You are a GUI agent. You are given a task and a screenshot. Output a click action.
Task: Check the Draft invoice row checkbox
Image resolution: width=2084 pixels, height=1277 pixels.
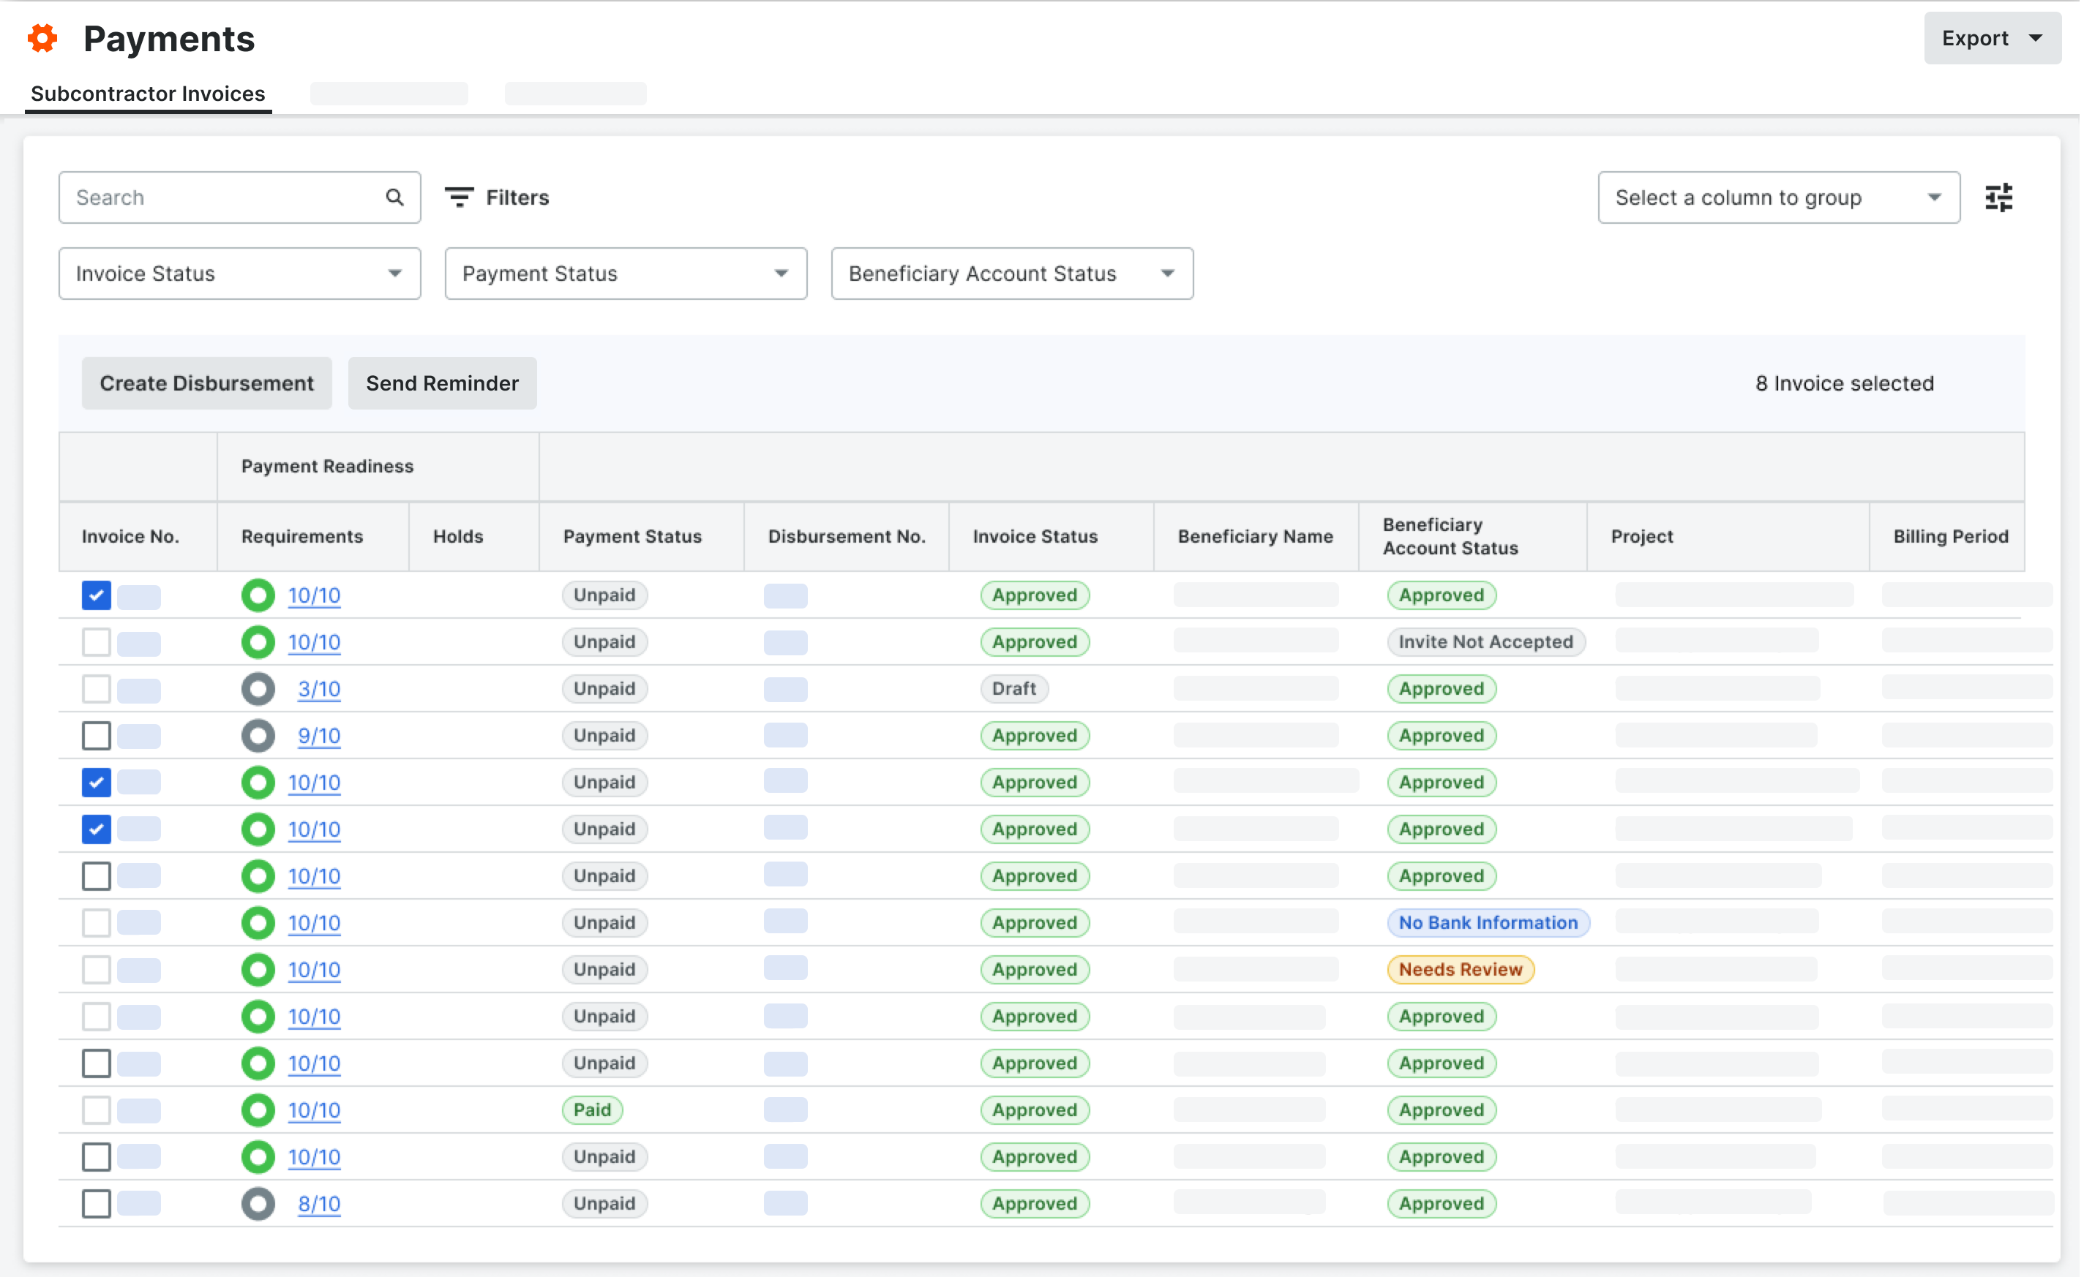(x=97, y=689)
